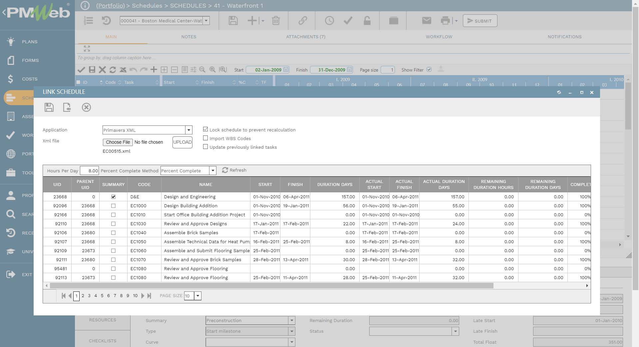Click the clock history icon in toolbar

(x=329, y=21)
